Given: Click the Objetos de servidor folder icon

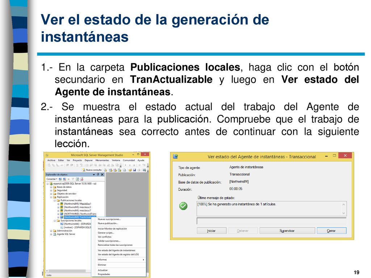Looking at the screenshot, I should tap(54, 194).
